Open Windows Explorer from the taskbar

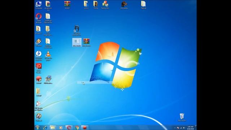(x=53, y=127)
